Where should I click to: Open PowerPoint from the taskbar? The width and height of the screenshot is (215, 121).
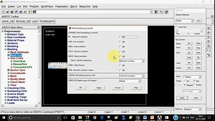point(152,118)
